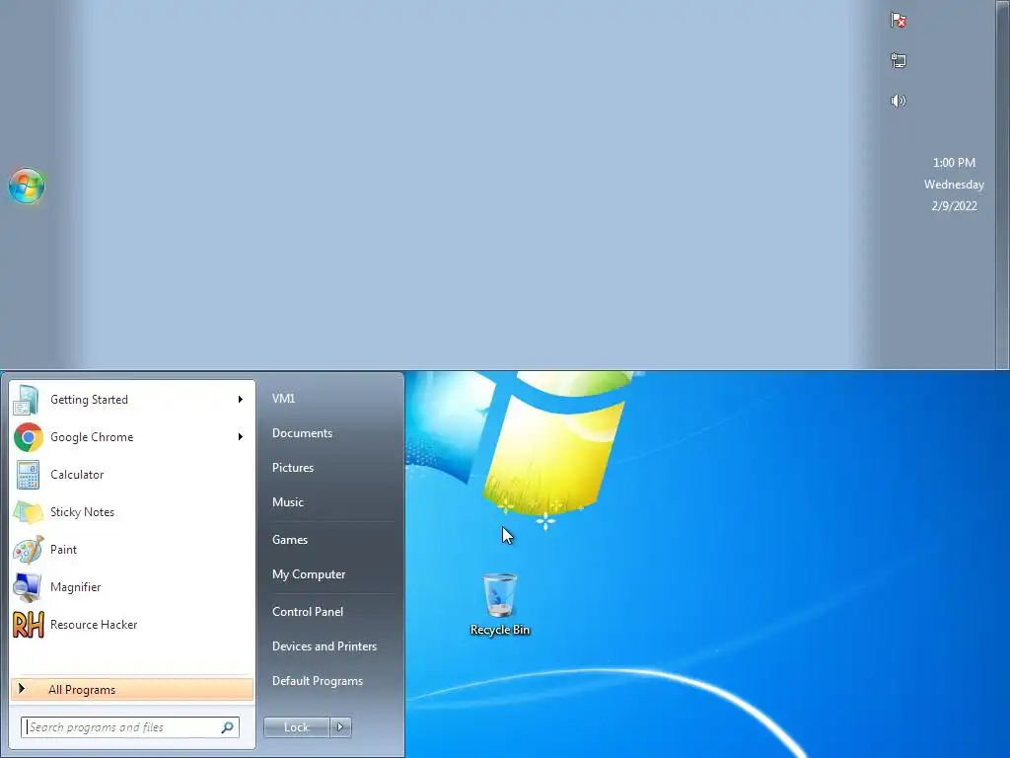The height and width of the screenshot is (758, 1010).
Task: Open the volume speaker tray icon
Action: click(898, 101)
